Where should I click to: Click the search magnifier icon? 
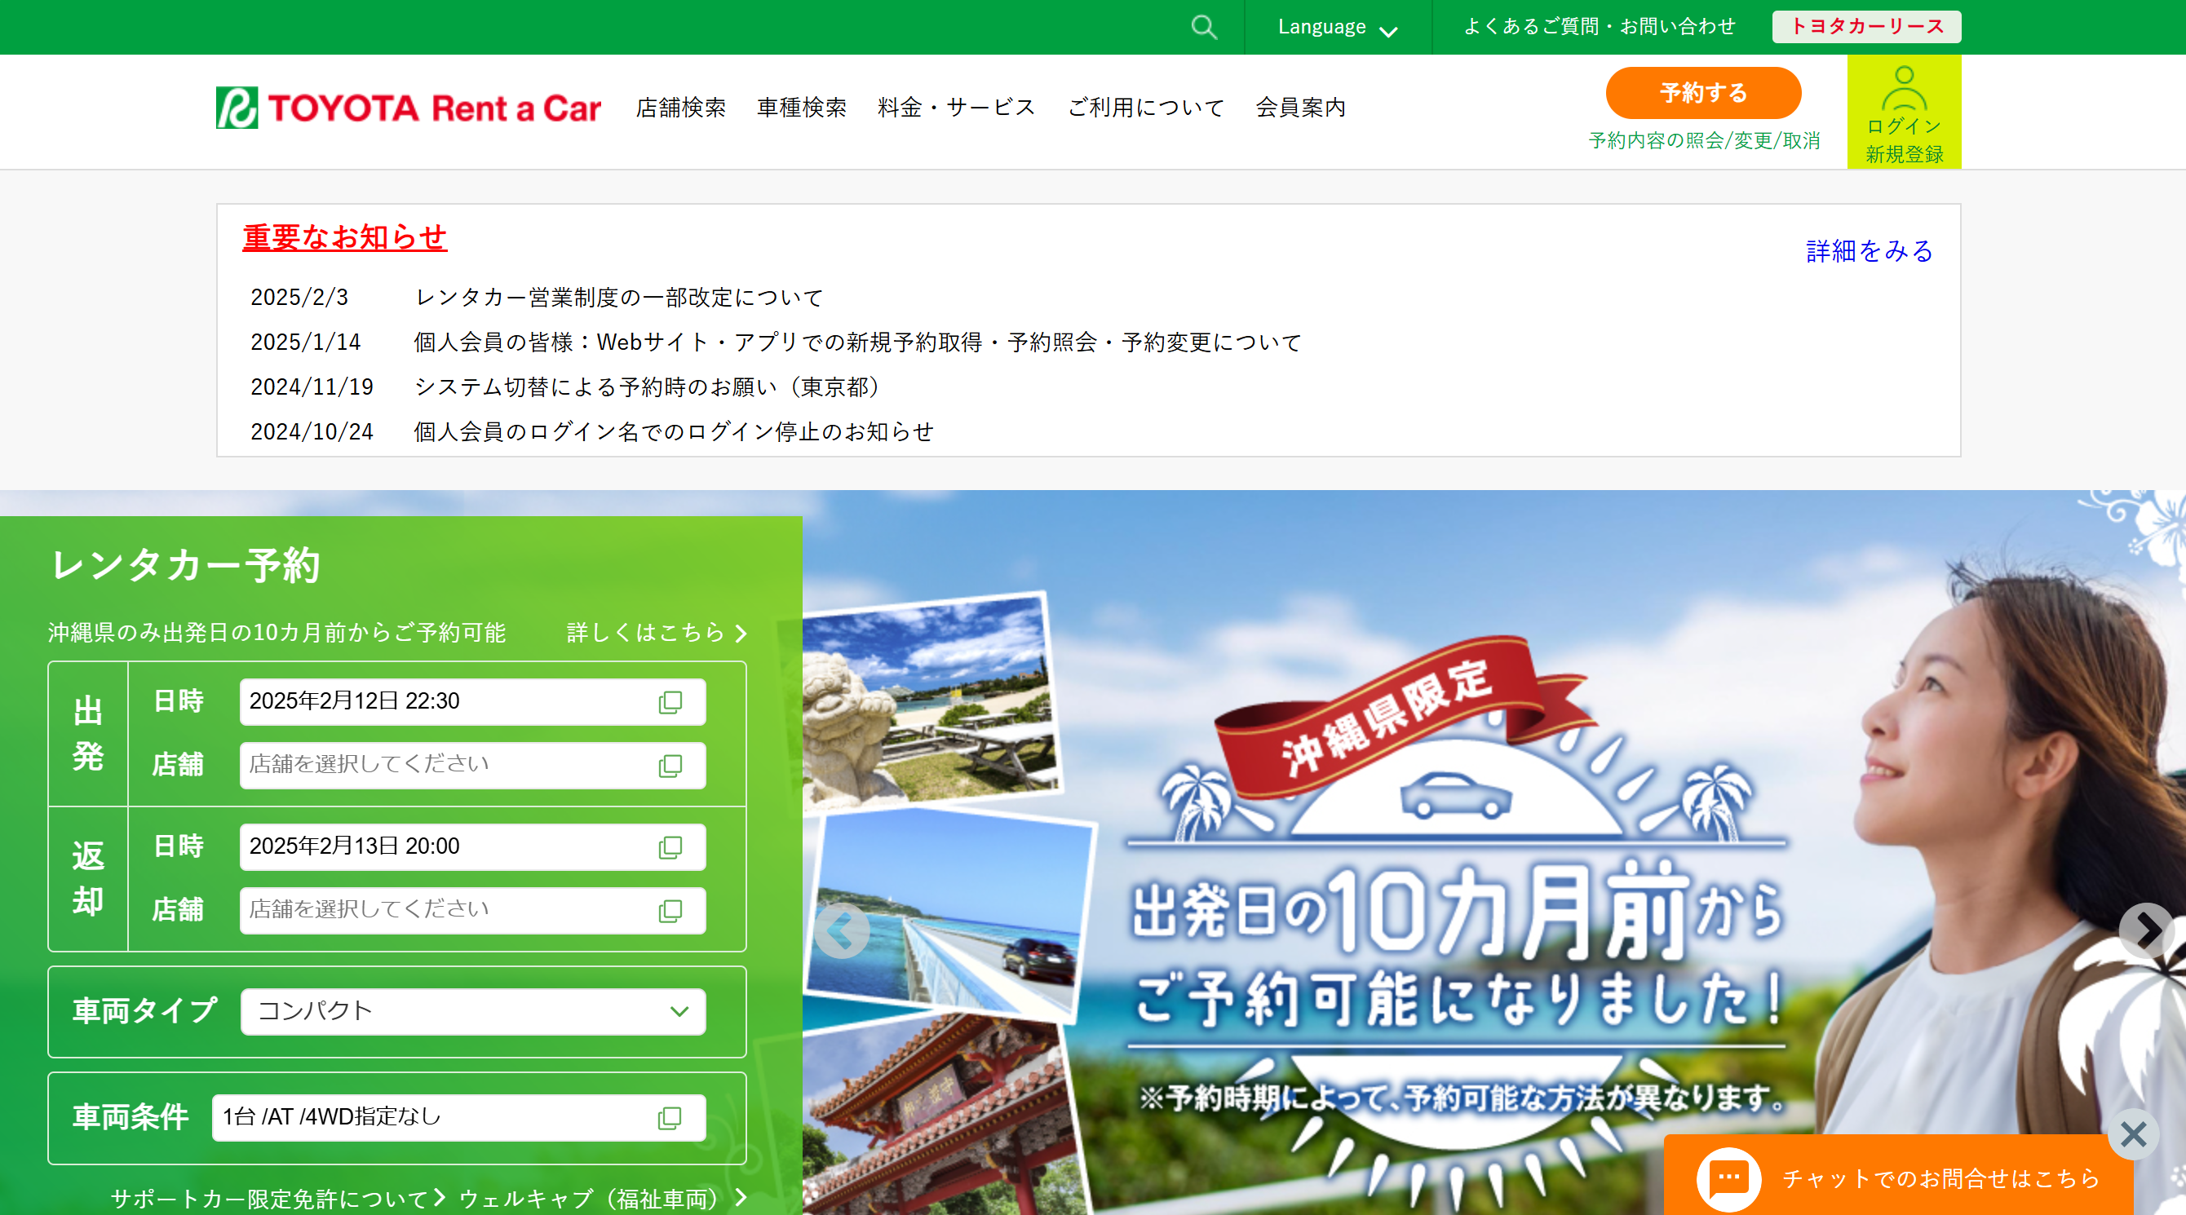(1203, 27)
